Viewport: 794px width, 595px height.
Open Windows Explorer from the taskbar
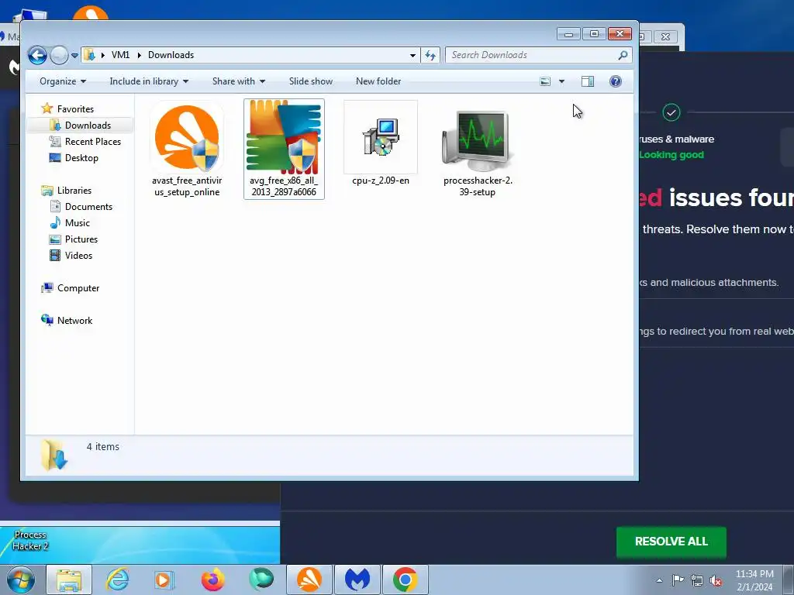click(x=69, y=580)
